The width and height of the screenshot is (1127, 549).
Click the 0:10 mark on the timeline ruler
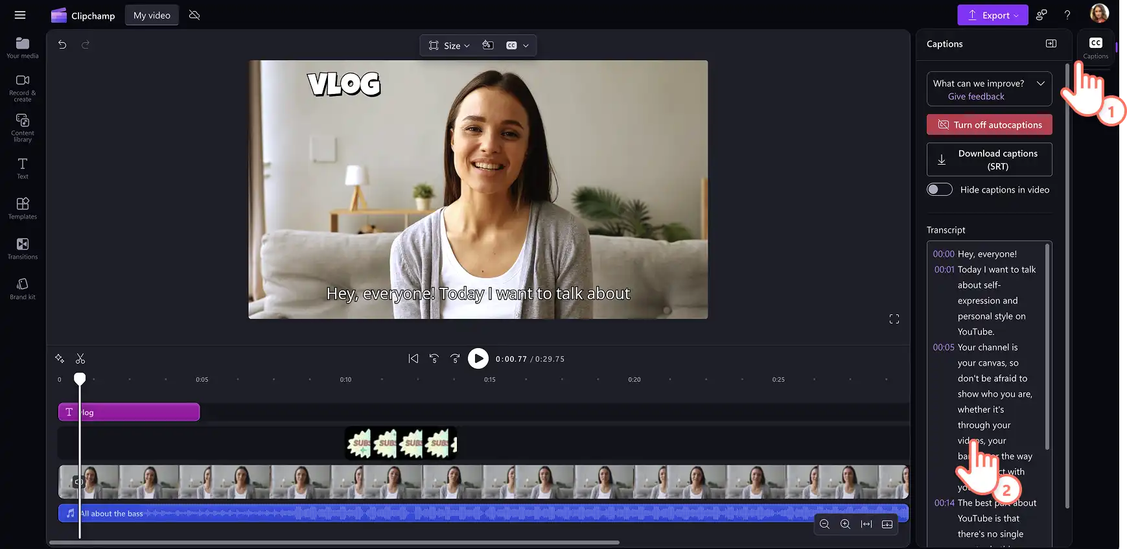pyautogui.click(x=346, y=380)
